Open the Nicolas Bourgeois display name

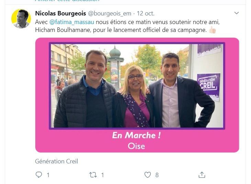pos(60,13)
